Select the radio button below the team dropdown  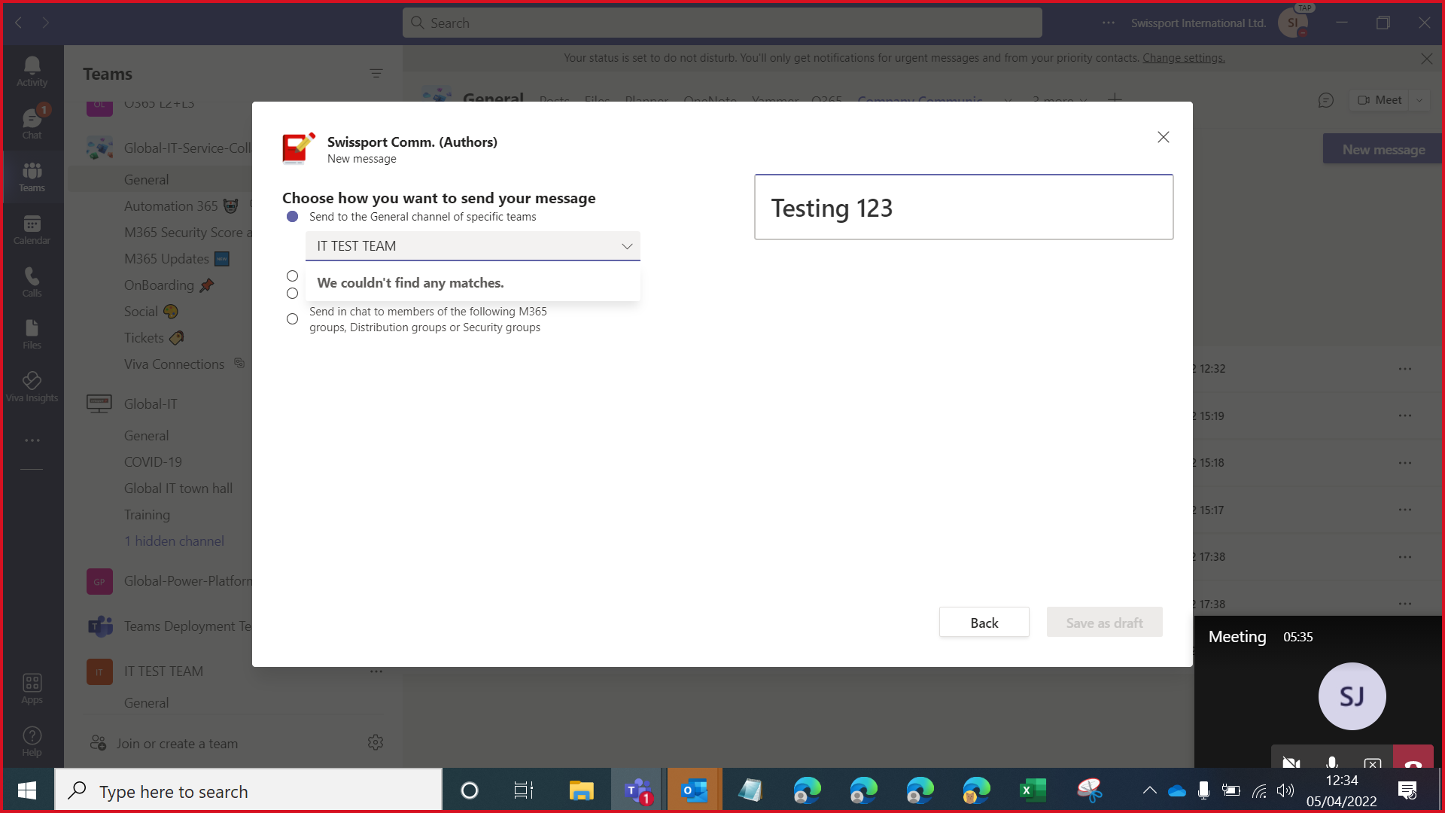292,276
